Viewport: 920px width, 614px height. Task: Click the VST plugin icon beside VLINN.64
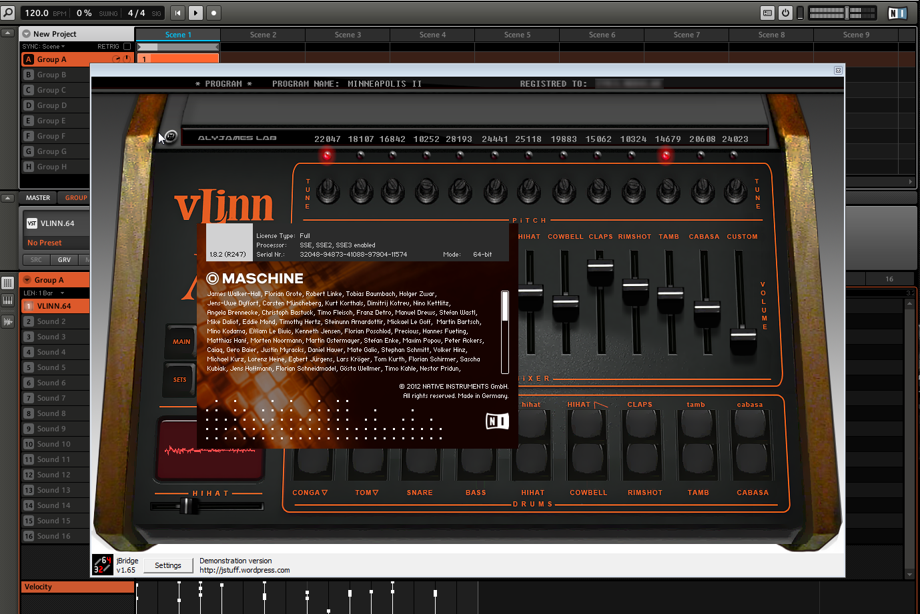click(x=31, y=223)
